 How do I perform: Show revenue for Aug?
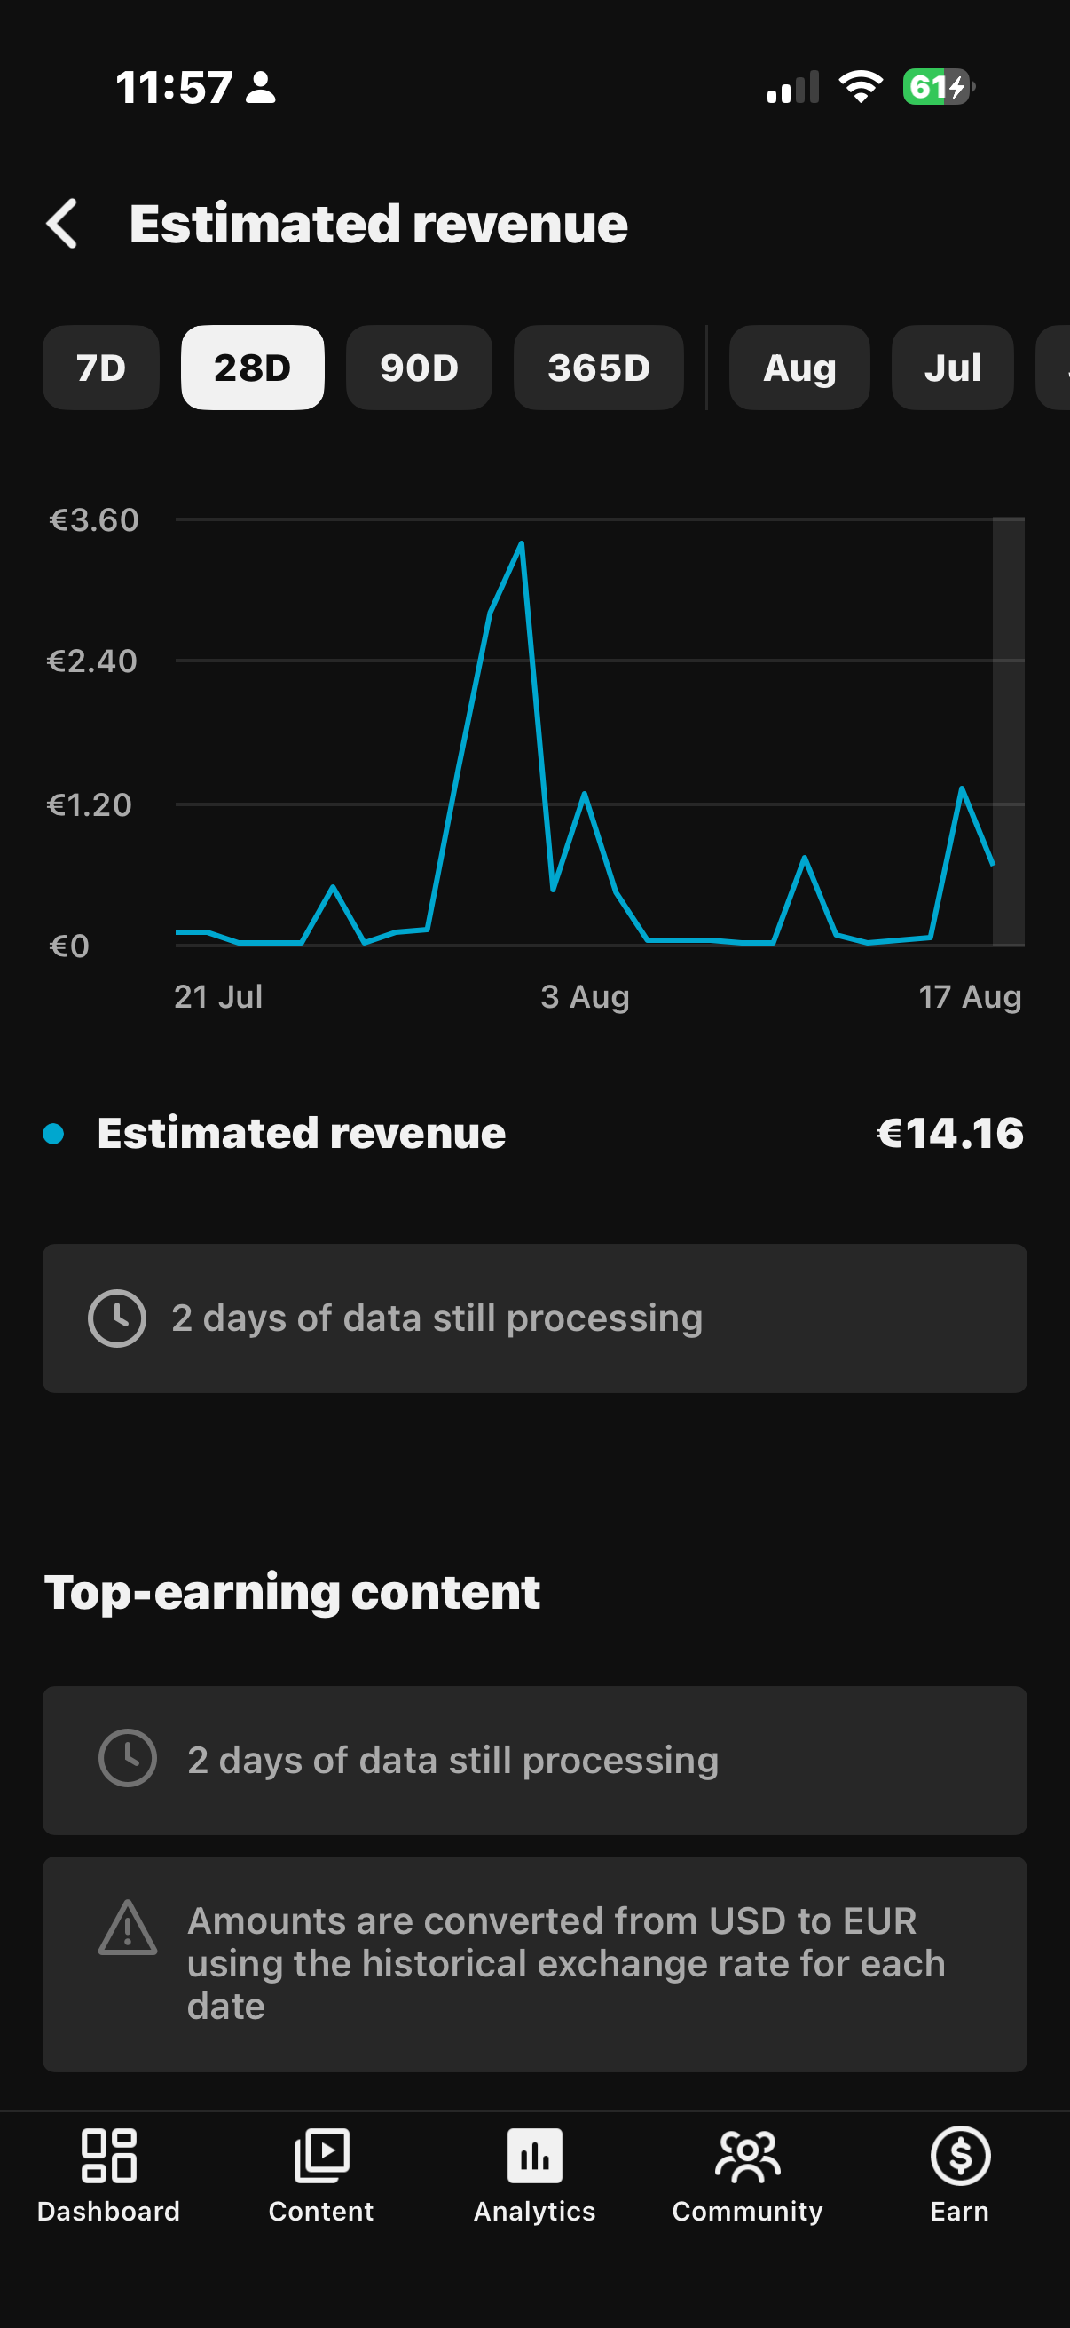click(799, 368)
